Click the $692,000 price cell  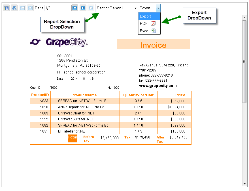(178, 125)
